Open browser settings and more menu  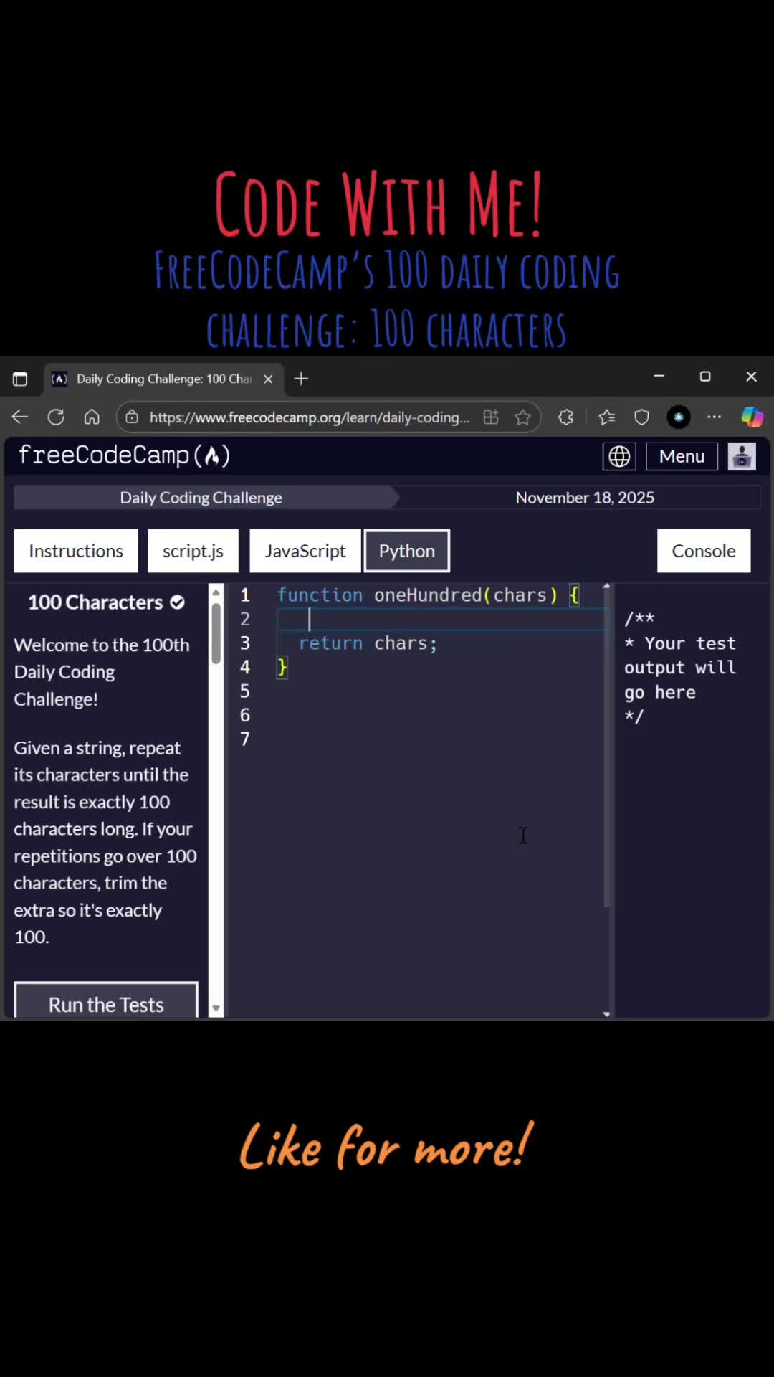pos(715,417)
